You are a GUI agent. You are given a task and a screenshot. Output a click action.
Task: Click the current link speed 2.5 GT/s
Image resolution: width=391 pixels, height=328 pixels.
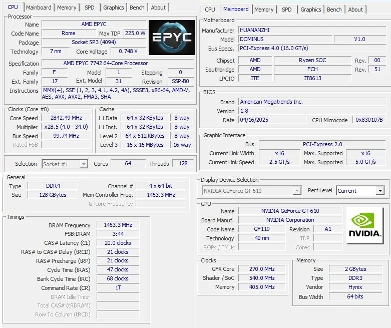pyautogui.click(x=279, y=162)
